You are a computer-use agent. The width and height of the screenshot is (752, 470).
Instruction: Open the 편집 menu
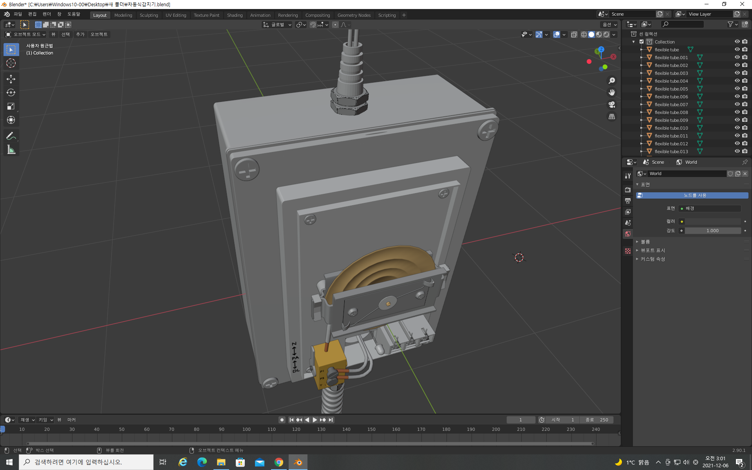[32, 14]
